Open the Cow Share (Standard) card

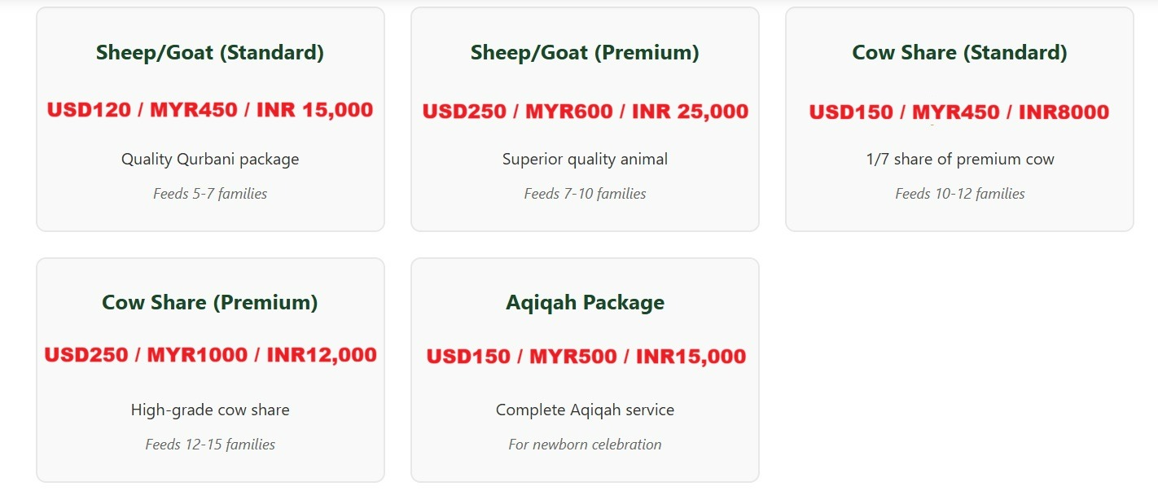959,120
